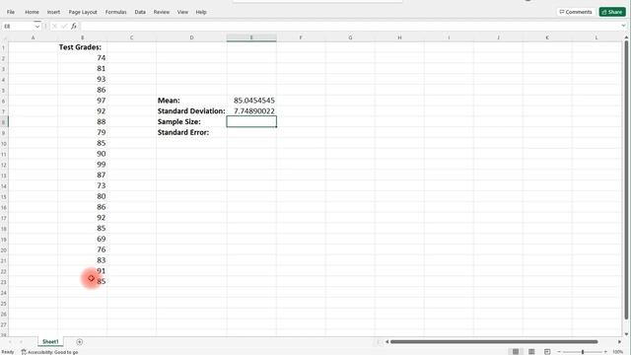Switch to the Data ribbon tab
Image resolution: width=631 pixels, height=355 pixels.
140,12
